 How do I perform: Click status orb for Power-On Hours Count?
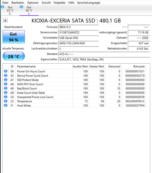click(x=6, y=71)
